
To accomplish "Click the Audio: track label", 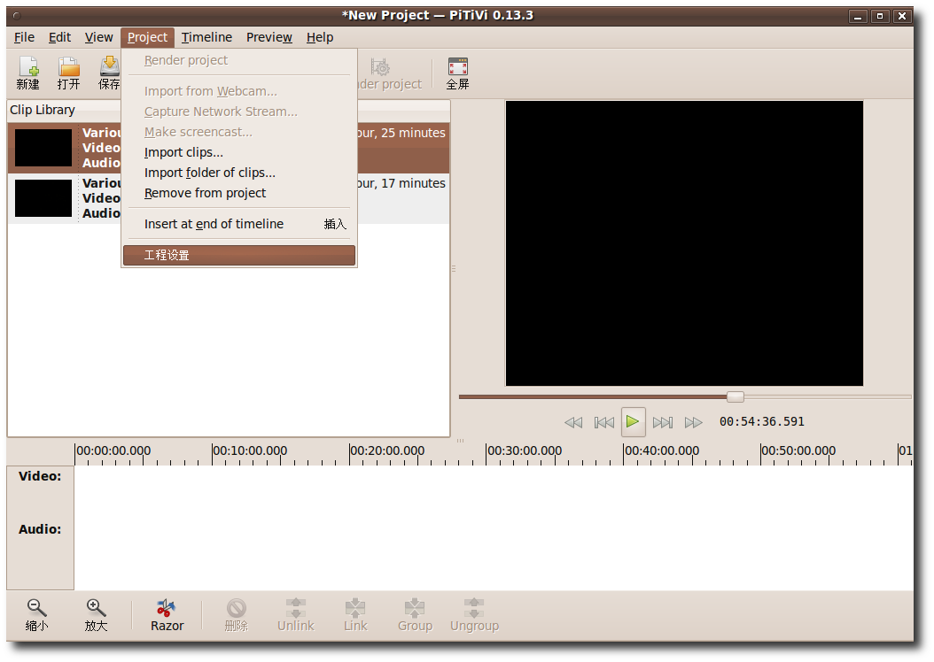I will [x=40, y=529].
